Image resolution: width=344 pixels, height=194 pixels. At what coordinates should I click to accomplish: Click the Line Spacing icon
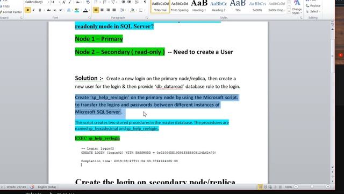pyautogui.click(x=122, y=10)
